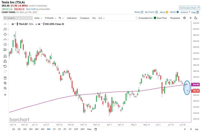Click the lock drawings icon
This screenshot has height=133, width=202.
coord(5,61)
